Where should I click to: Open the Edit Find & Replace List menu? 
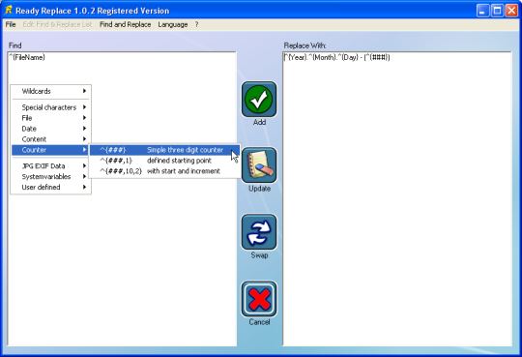pos(58,24)
